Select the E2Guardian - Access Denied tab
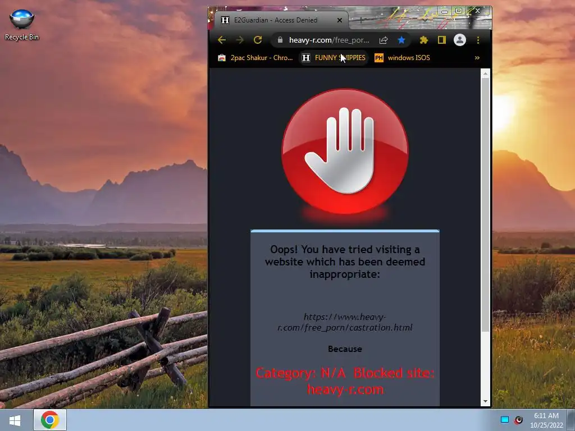This screenshot has height=431, width=575. click(281, 20)
